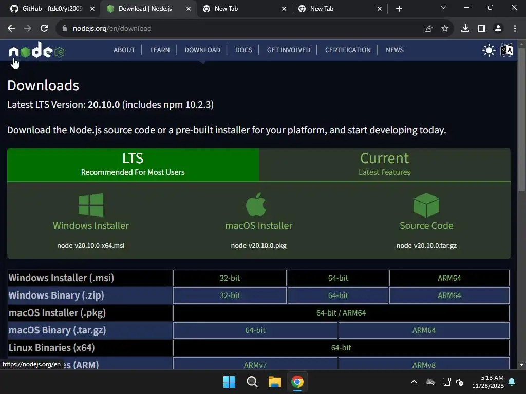This screenshot has width=526, height=394.
Task: Click the node-v20.10.0.tar.gz filename text
Action: tap(426, 246)
